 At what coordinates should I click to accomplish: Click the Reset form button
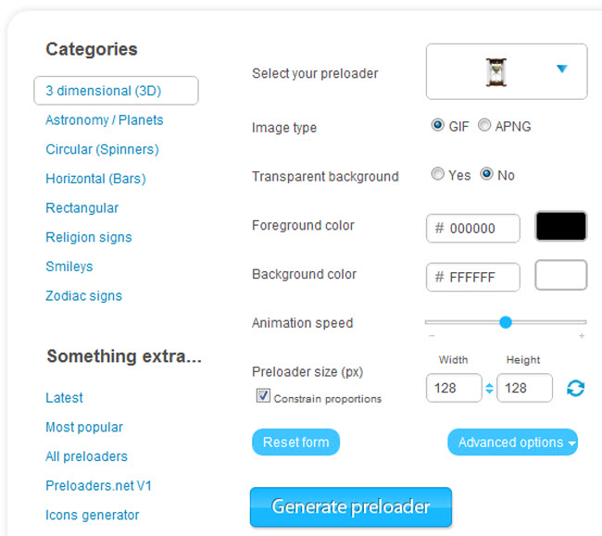coord(295,443)
